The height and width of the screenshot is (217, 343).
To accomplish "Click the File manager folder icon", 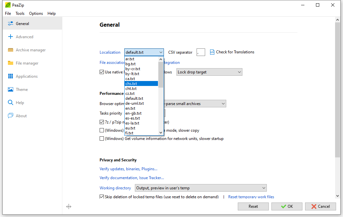I will point(11,63).
